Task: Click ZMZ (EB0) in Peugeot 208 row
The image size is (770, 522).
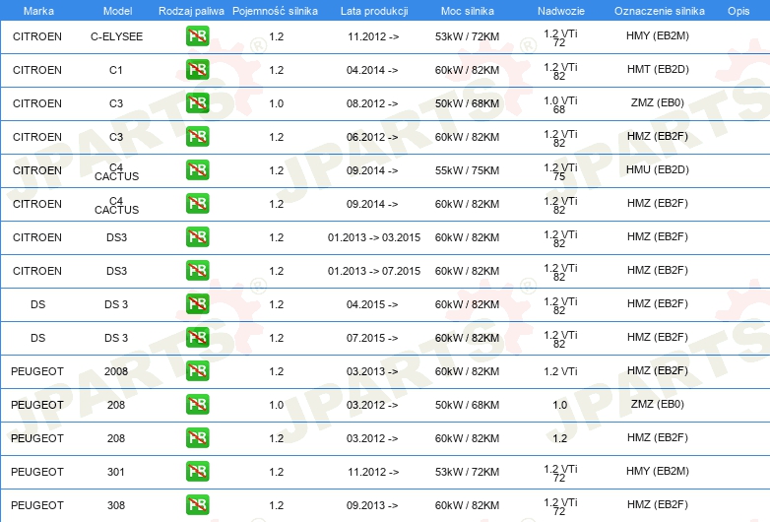Action: (x=658, y=404)
